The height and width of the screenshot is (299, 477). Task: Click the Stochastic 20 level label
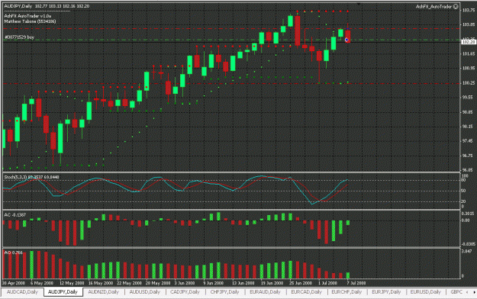464,201
